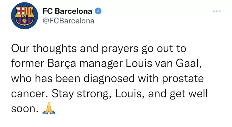Screen dimensions: 232x127
Task: Click the phrase "who has been" in the tweet
Action: (44, 78)
